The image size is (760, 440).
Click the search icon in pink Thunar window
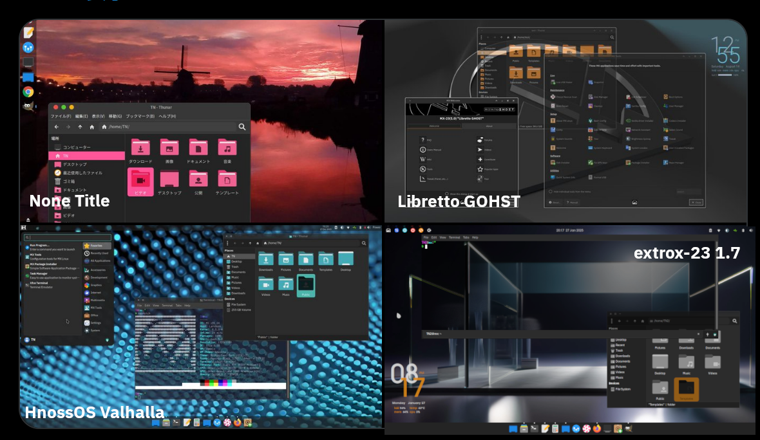click(x=242, y=127)
